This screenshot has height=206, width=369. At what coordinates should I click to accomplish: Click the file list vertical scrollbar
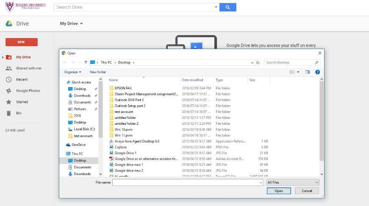(322, 121)
